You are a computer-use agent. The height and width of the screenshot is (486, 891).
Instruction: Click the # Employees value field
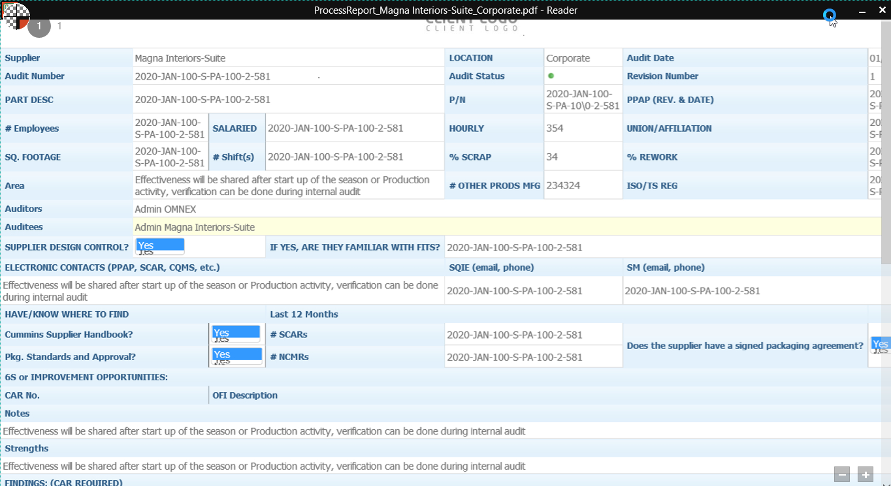pyautogui.click(x=170, y=129)
